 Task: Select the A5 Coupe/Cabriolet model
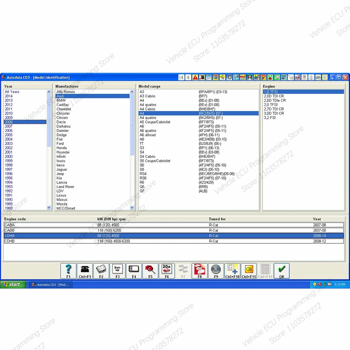tap(198, 122)
